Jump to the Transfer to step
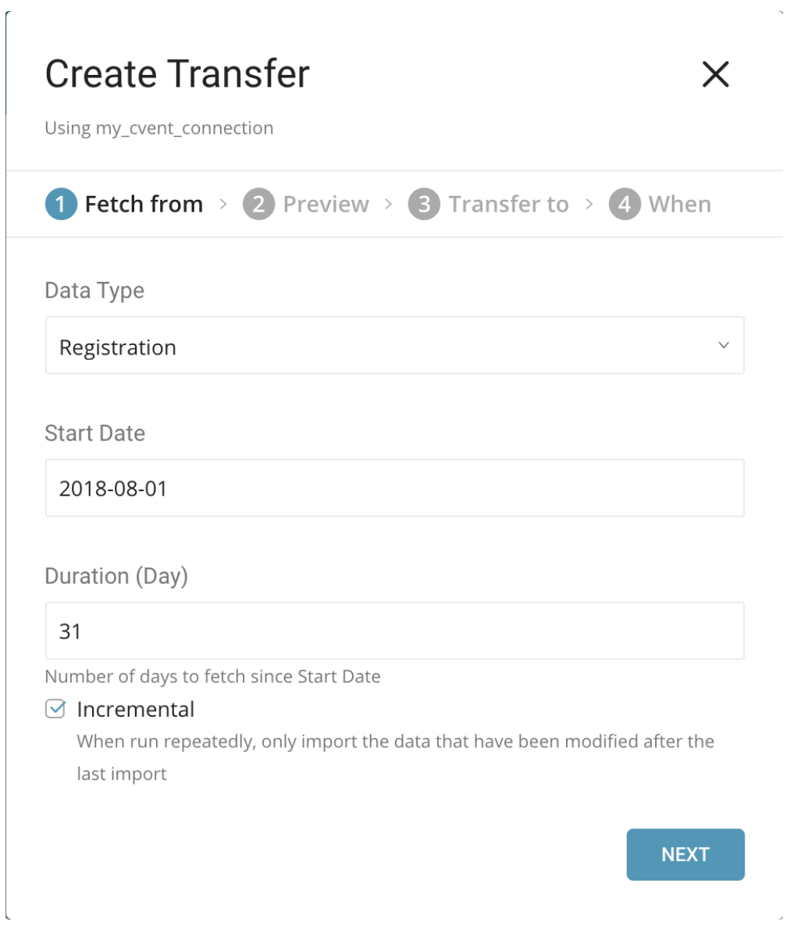Viewport: 790px width, 940px height. click(508, 205)
